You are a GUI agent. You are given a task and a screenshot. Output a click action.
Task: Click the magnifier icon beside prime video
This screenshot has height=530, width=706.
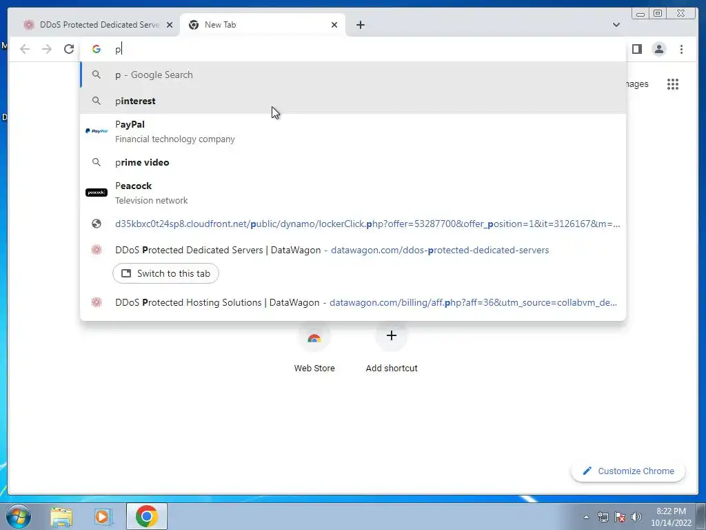coord(97,162)
